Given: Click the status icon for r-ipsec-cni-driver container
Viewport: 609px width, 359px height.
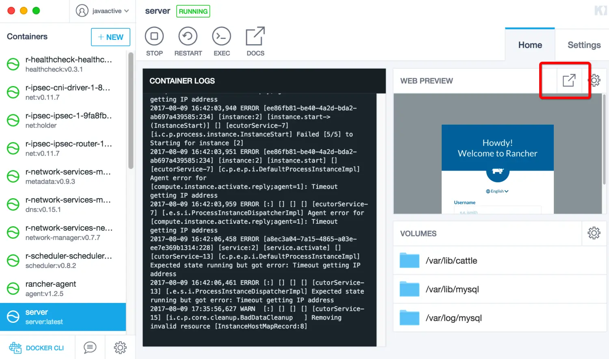Looking at the screenshot, I should [13, 92].
